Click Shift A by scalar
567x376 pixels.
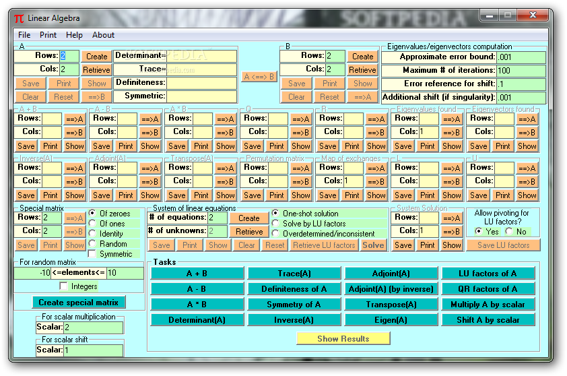pyautogui.click(x=488, y=320)
